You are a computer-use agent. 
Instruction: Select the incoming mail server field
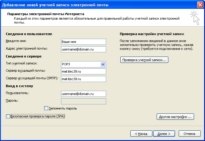pos(83,71)
